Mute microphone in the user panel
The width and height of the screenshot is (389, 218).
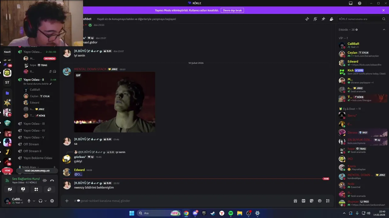tap(29, 201)
